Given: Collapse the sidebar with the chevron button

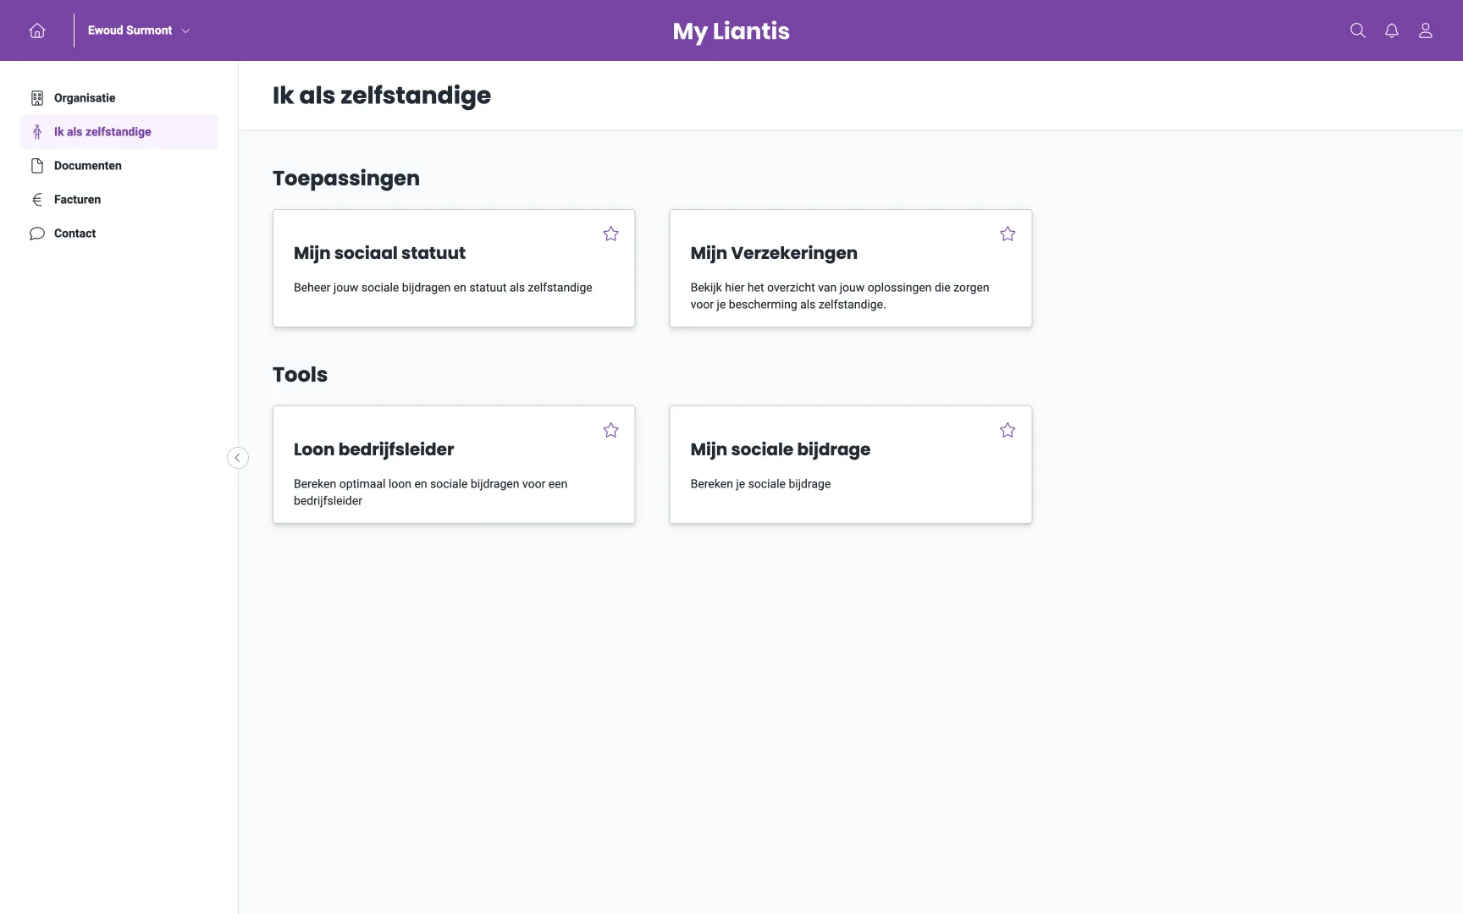Looking at the screenshot, I should [x=238, y=458].
